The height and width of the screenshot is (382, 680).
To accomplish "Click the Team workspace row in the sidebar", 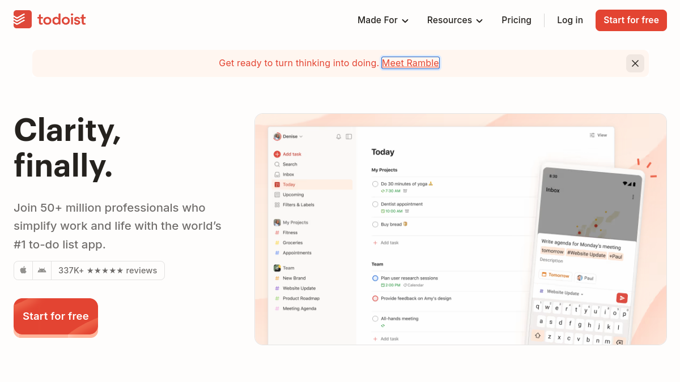I will pos(284,268).
